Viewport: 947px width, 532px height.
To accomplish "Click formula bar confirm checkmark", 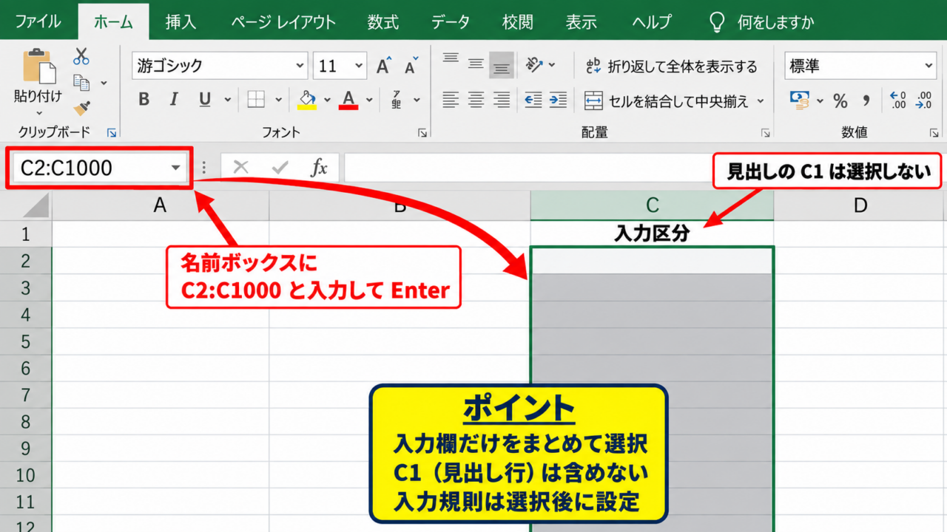I will point(280,168).
